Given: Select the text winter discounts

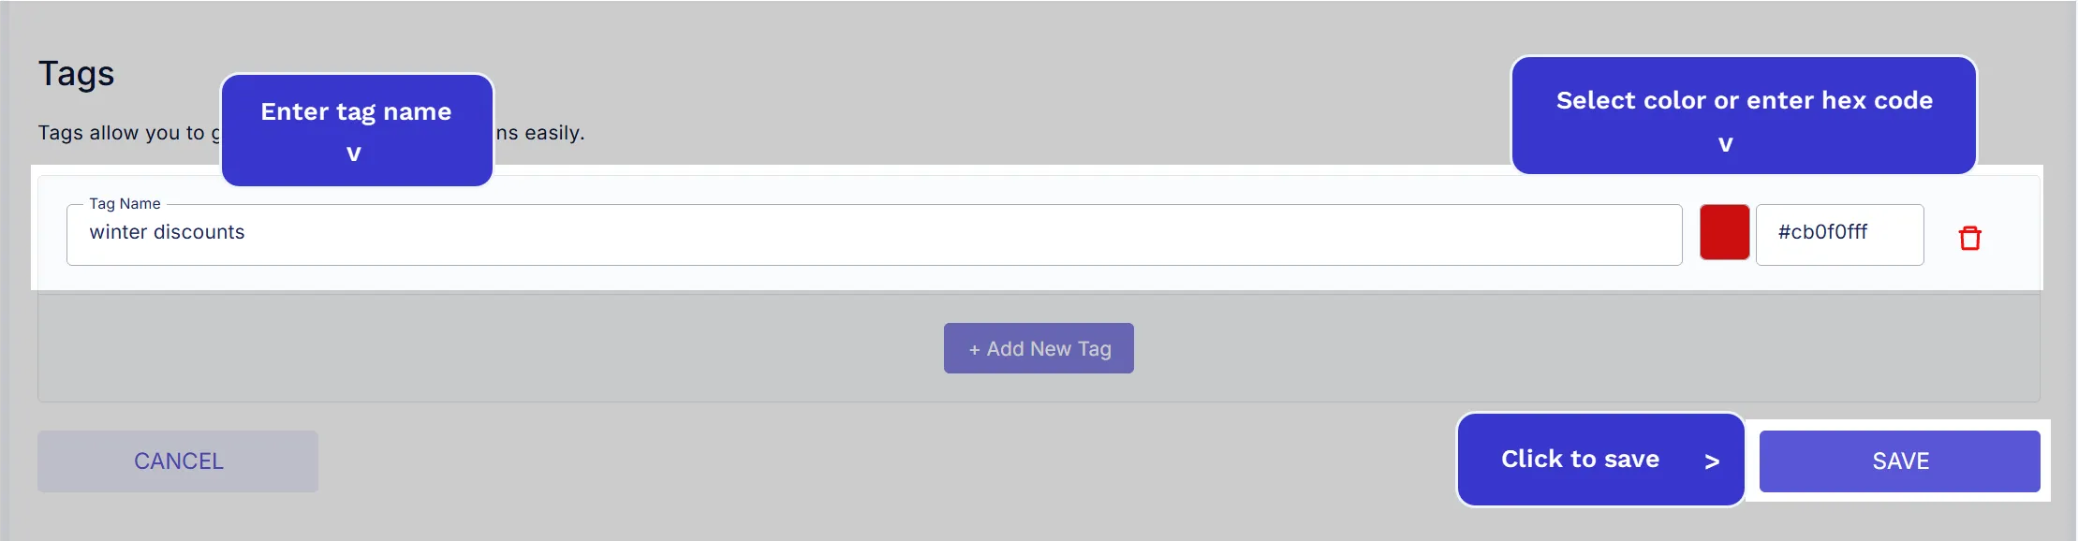Looking at the screenshot, I should point(167,233).
